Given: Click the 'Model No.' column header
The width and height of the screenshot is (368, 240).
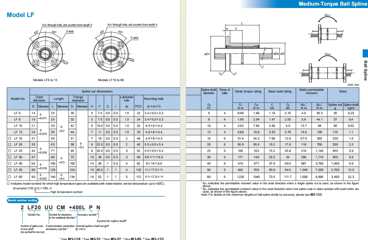Looking at the screenshot, I should point(18,99).
